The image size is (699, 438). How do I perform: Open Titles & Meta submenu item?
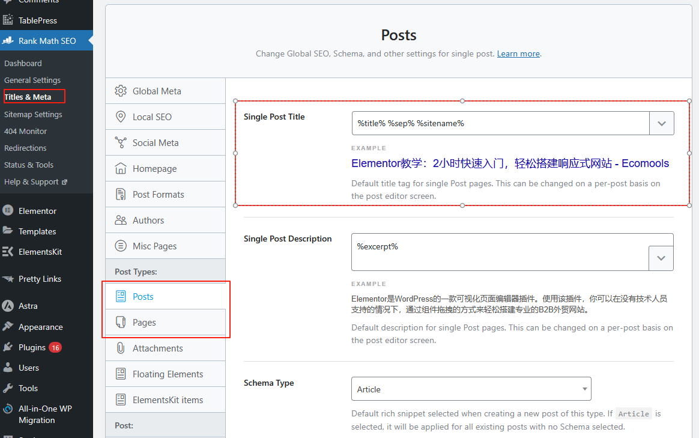28,97
